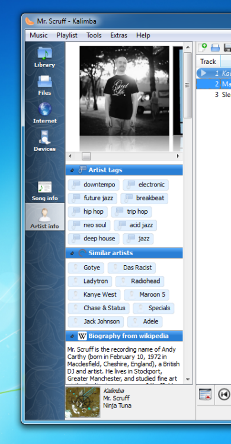Collapse the Artist tags section
The image size is (231, 444).
click(72, 170)
